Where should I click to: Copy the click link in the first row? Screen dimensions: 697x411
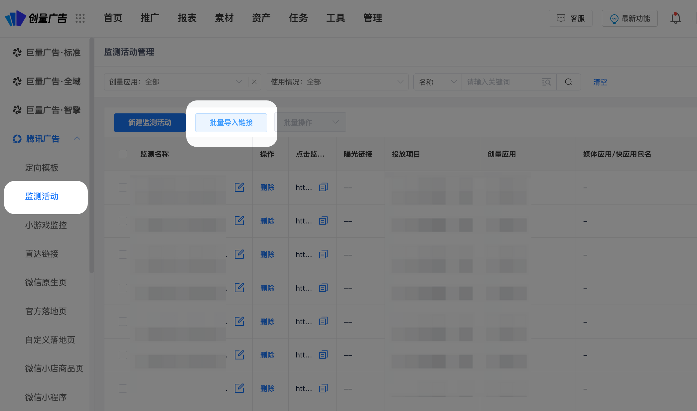(x=324, y=187)
